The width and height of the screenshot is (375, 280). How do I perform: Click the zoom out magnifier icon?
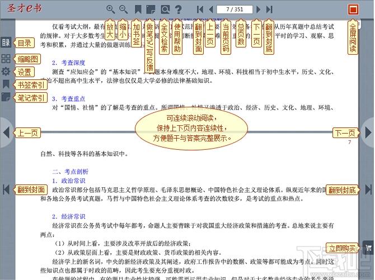click(124, 10)
